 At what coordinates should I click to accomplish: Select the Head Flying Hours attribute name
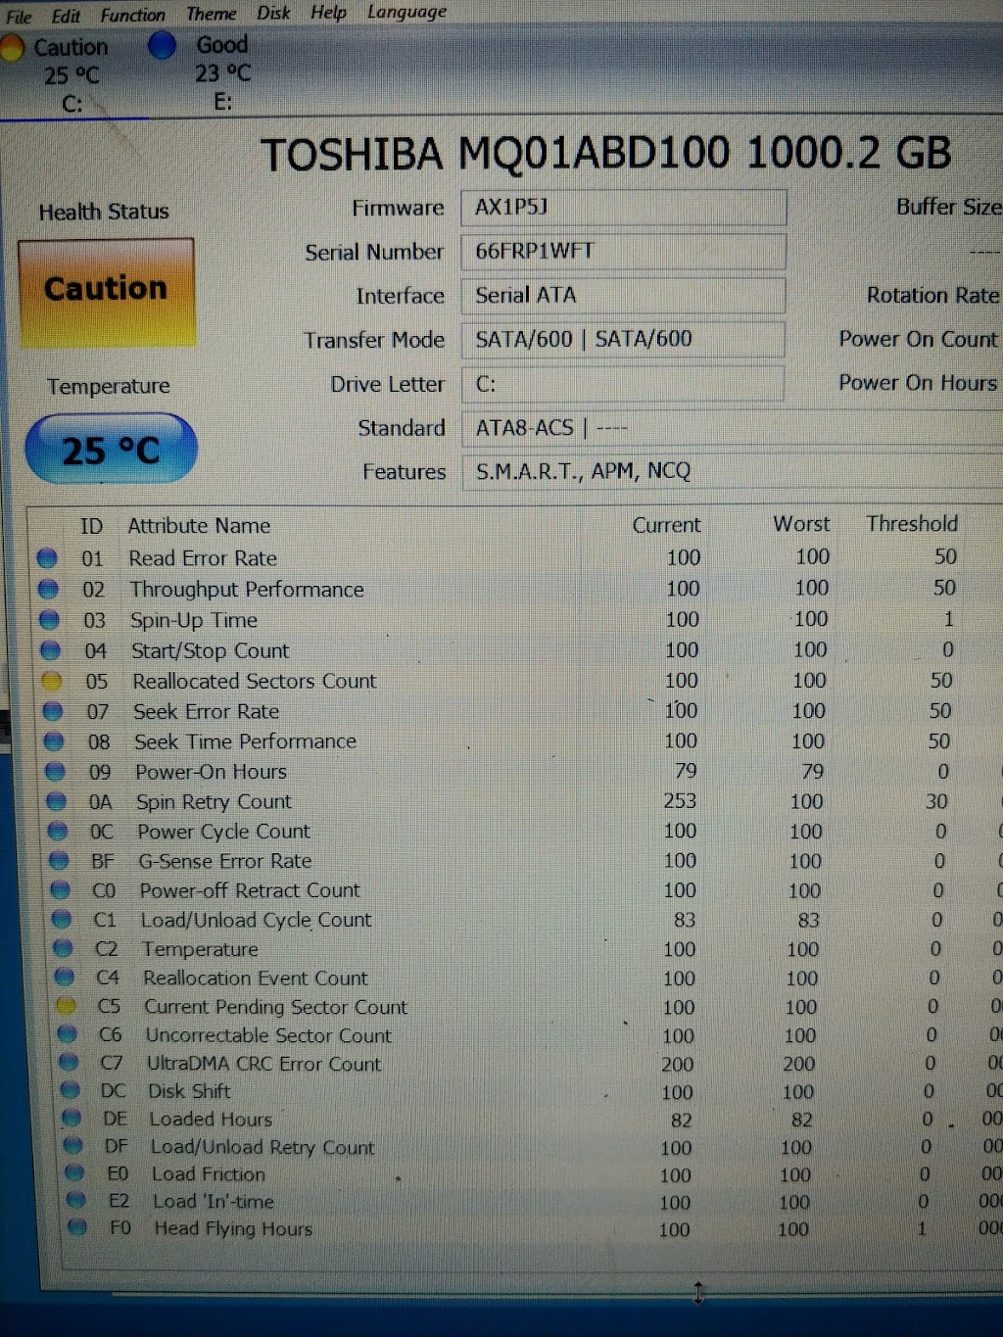(x=233, y=1228)
